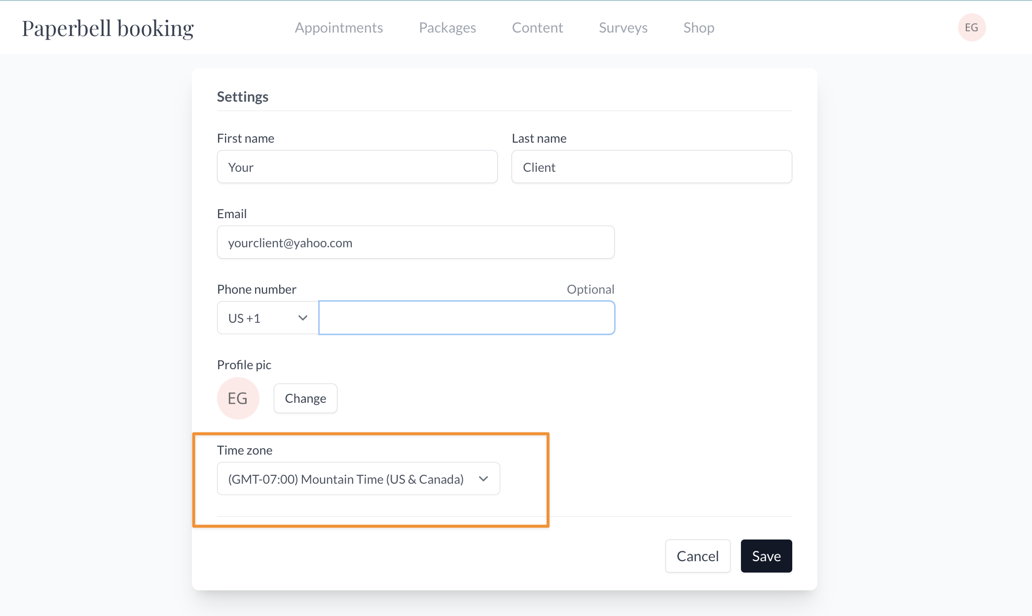Navigate to Surveys
The height and width of the screenshot is (616, 1032).
point(623,28)
